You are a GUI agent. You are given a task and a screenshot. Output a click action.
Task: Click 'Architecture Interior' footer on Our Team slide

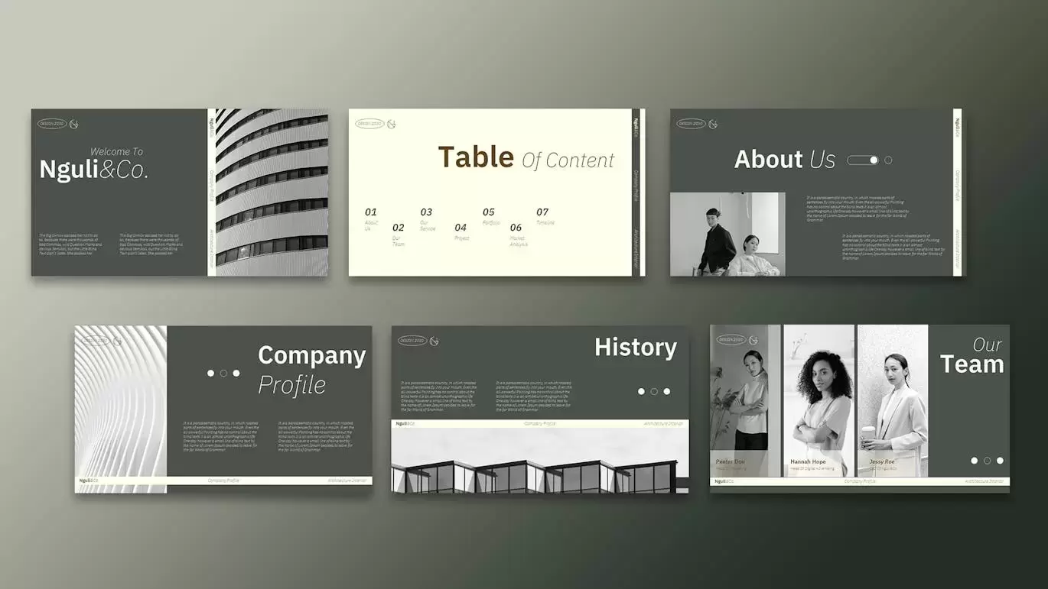click(x=985, y=481)
